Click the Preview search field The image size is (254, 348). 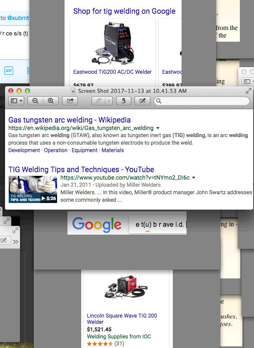tap(202, 101)
